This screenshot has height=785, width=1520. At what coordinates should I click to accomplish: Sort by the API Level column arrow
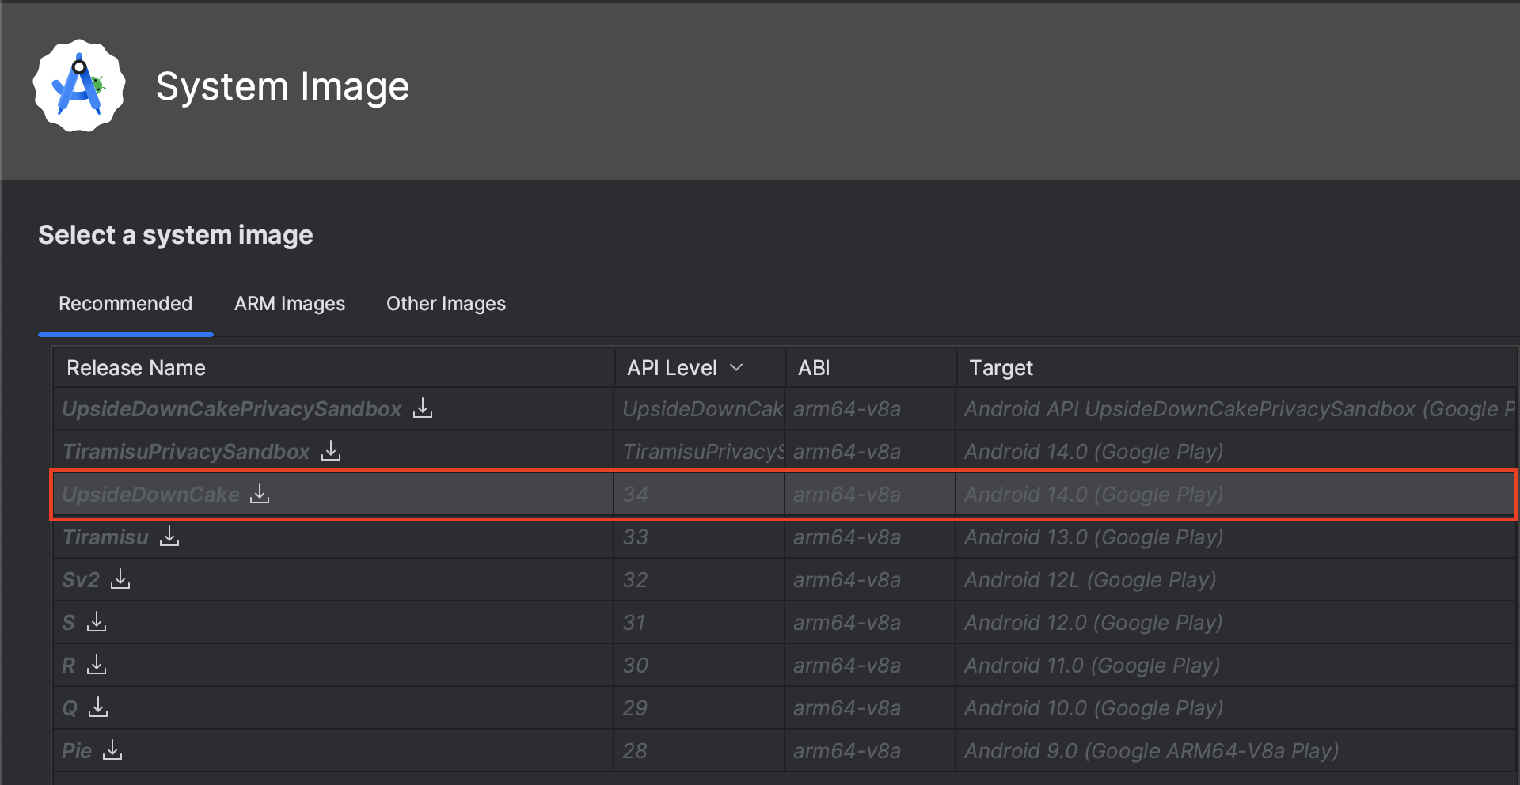click(x=736, y=367)
